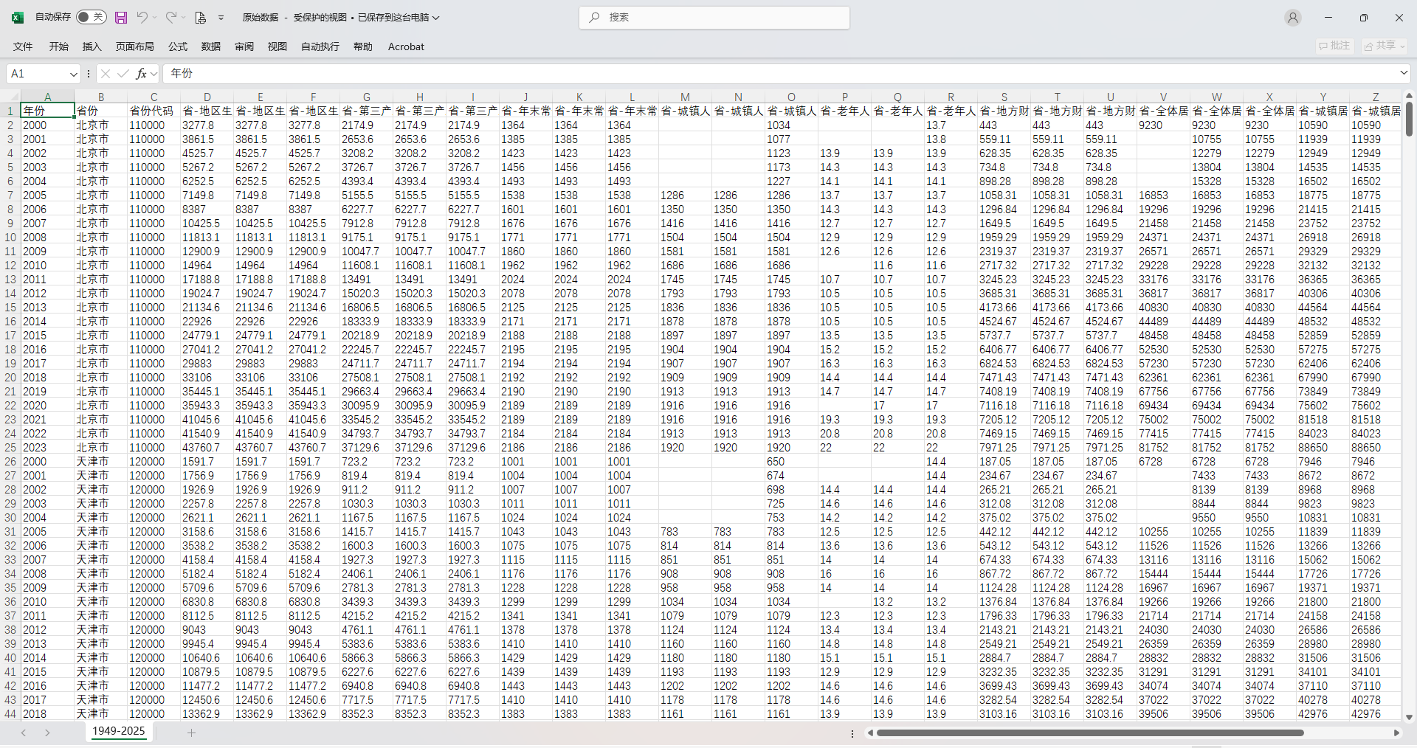Click the 共享 share button
The image size is (1417, 748).
1384,46
